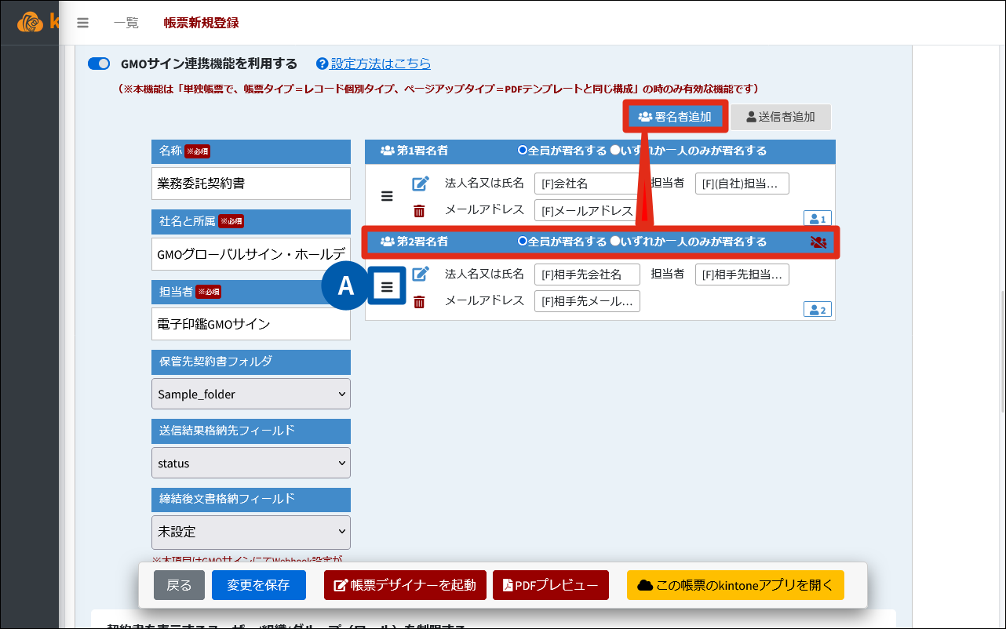The image size is (1006, 629).
Task: Delete first signer using trash icon
Action: click(x=420, y=211)
